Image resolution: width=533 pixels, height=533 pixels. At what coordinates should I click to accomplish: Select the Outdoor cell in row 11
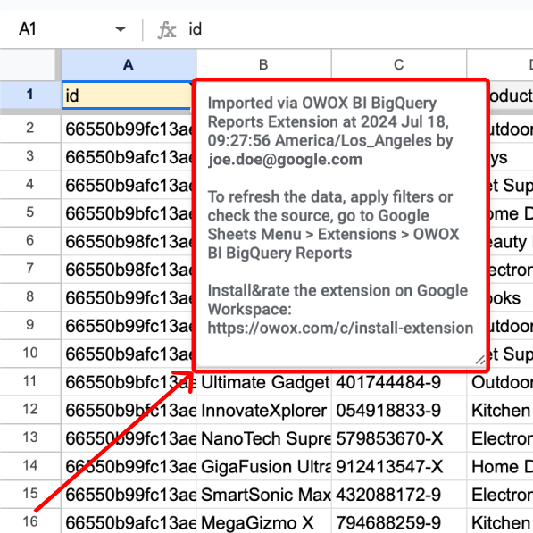coord(500,382)
